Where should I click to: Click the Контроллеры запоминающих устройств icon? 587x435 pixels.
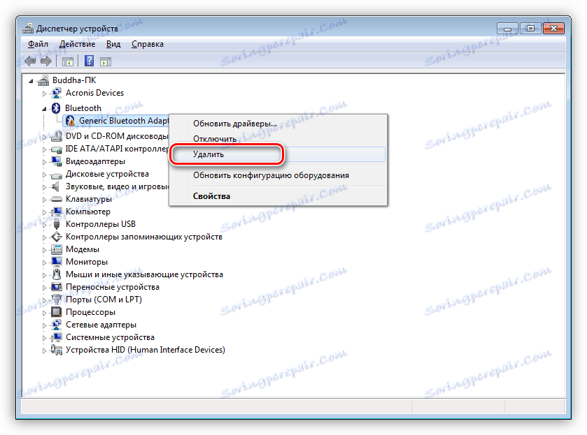57,237
